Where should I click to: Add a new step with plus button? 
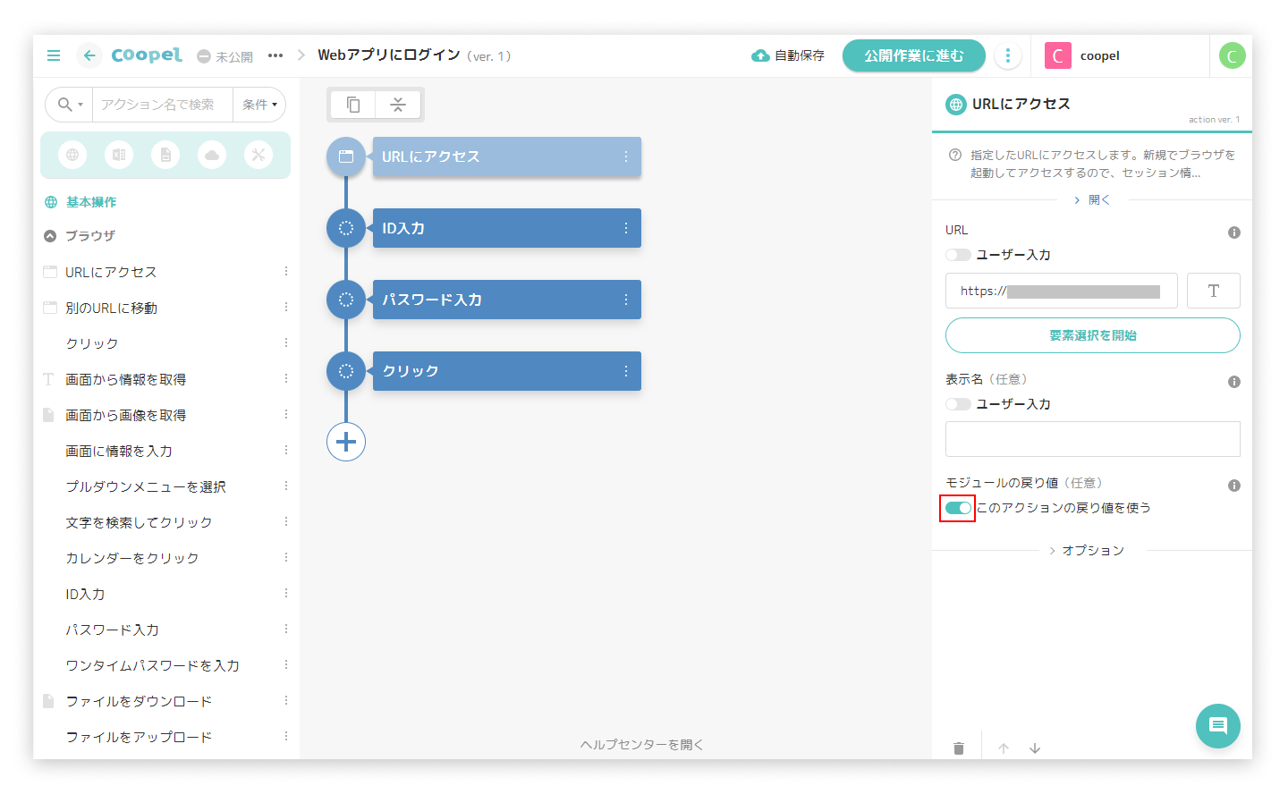346,442
